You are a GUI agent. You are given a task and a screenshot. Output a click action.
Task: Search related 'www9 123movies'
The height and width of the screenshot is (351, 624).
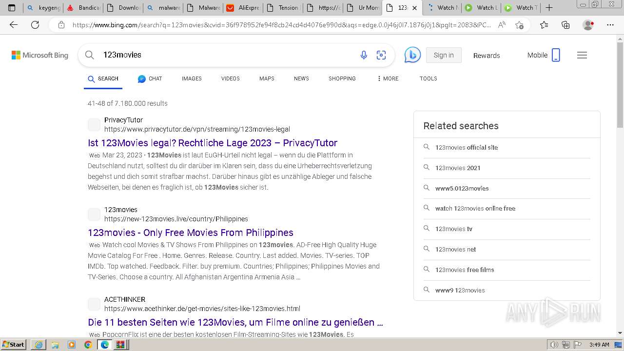click(460, 290)
